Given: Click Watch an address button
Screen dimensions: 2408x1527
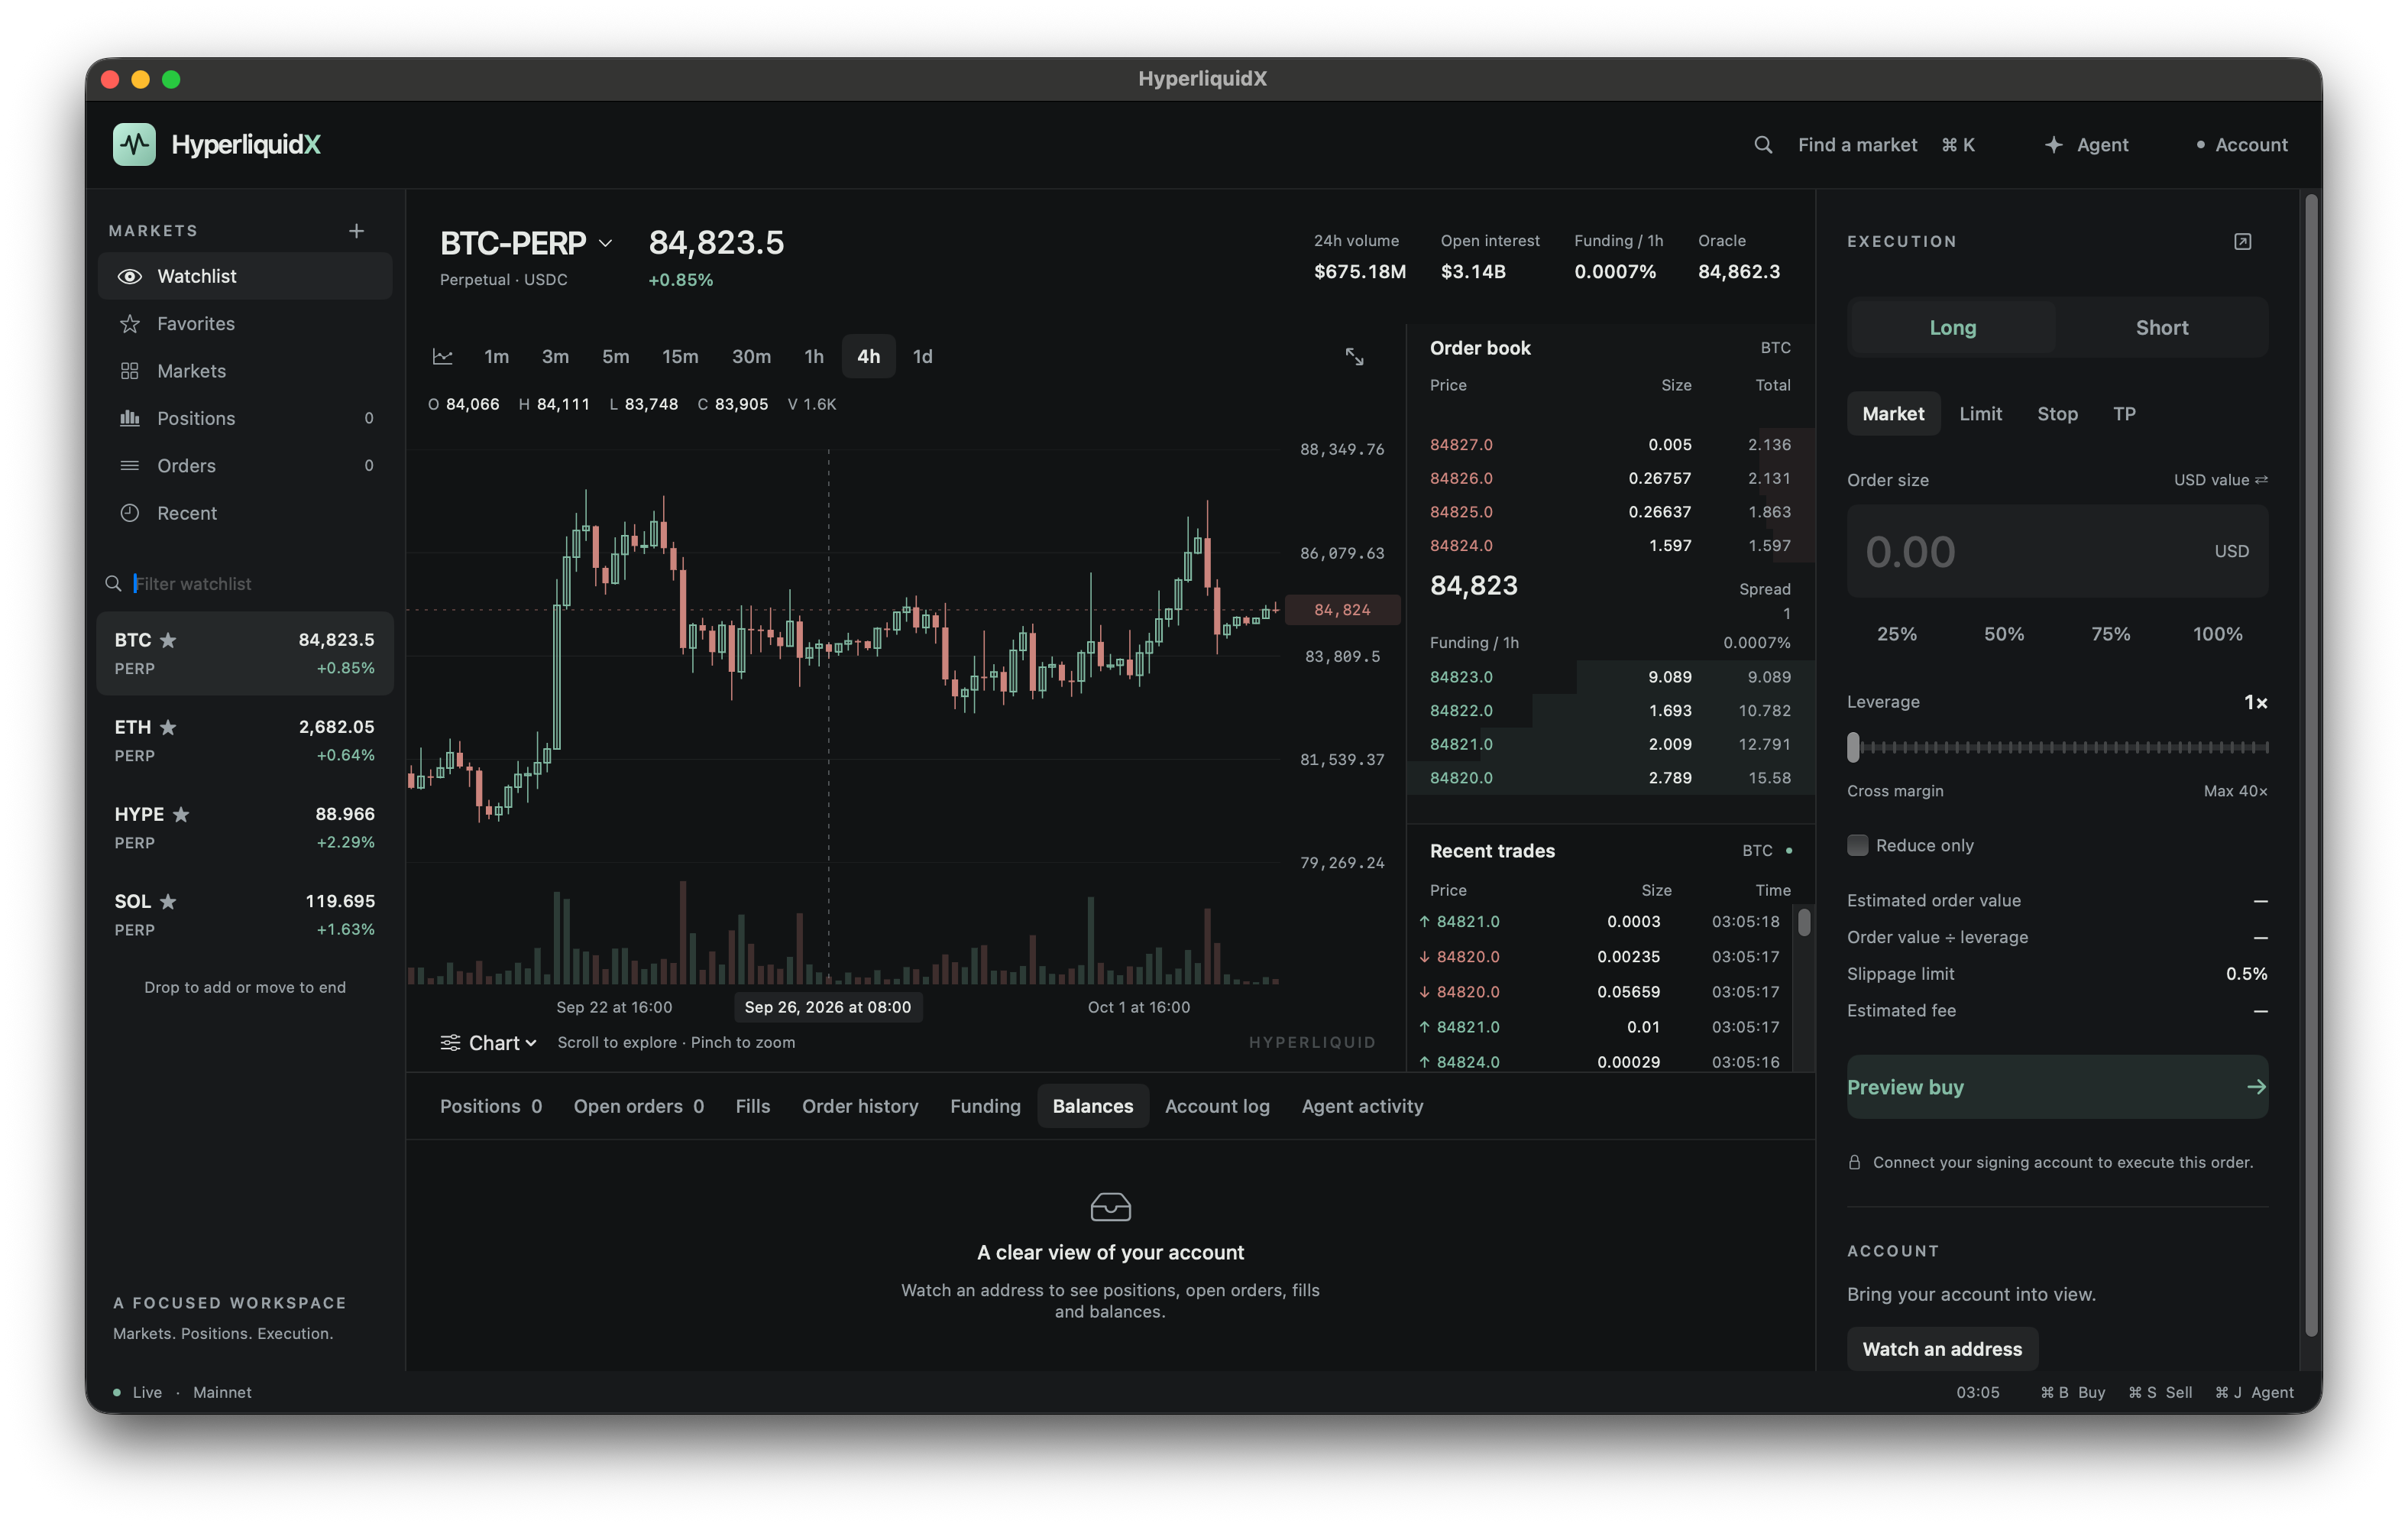Looking at the screenshot, I should (1941, 1349).
